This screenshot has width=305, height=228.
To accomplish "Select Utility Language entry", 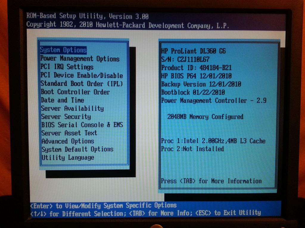I will (x=68, y=157).
